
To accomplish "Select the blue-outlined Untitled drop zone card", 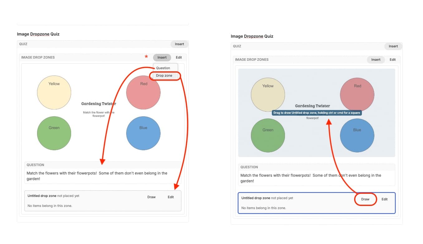I will point(317,203).
